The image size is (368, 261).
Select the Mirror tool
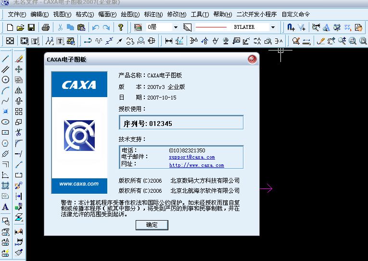(19, 90)
